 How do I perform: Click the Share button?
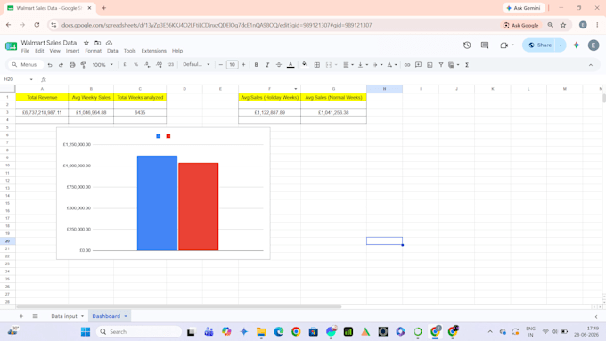(539, 45)
